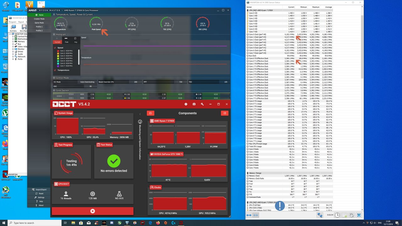The height and width of the screenshot is (226, 402).
Task: Click network remote monitoring icon in sensors
Action: pyautogui.click(x=320, y=215)
